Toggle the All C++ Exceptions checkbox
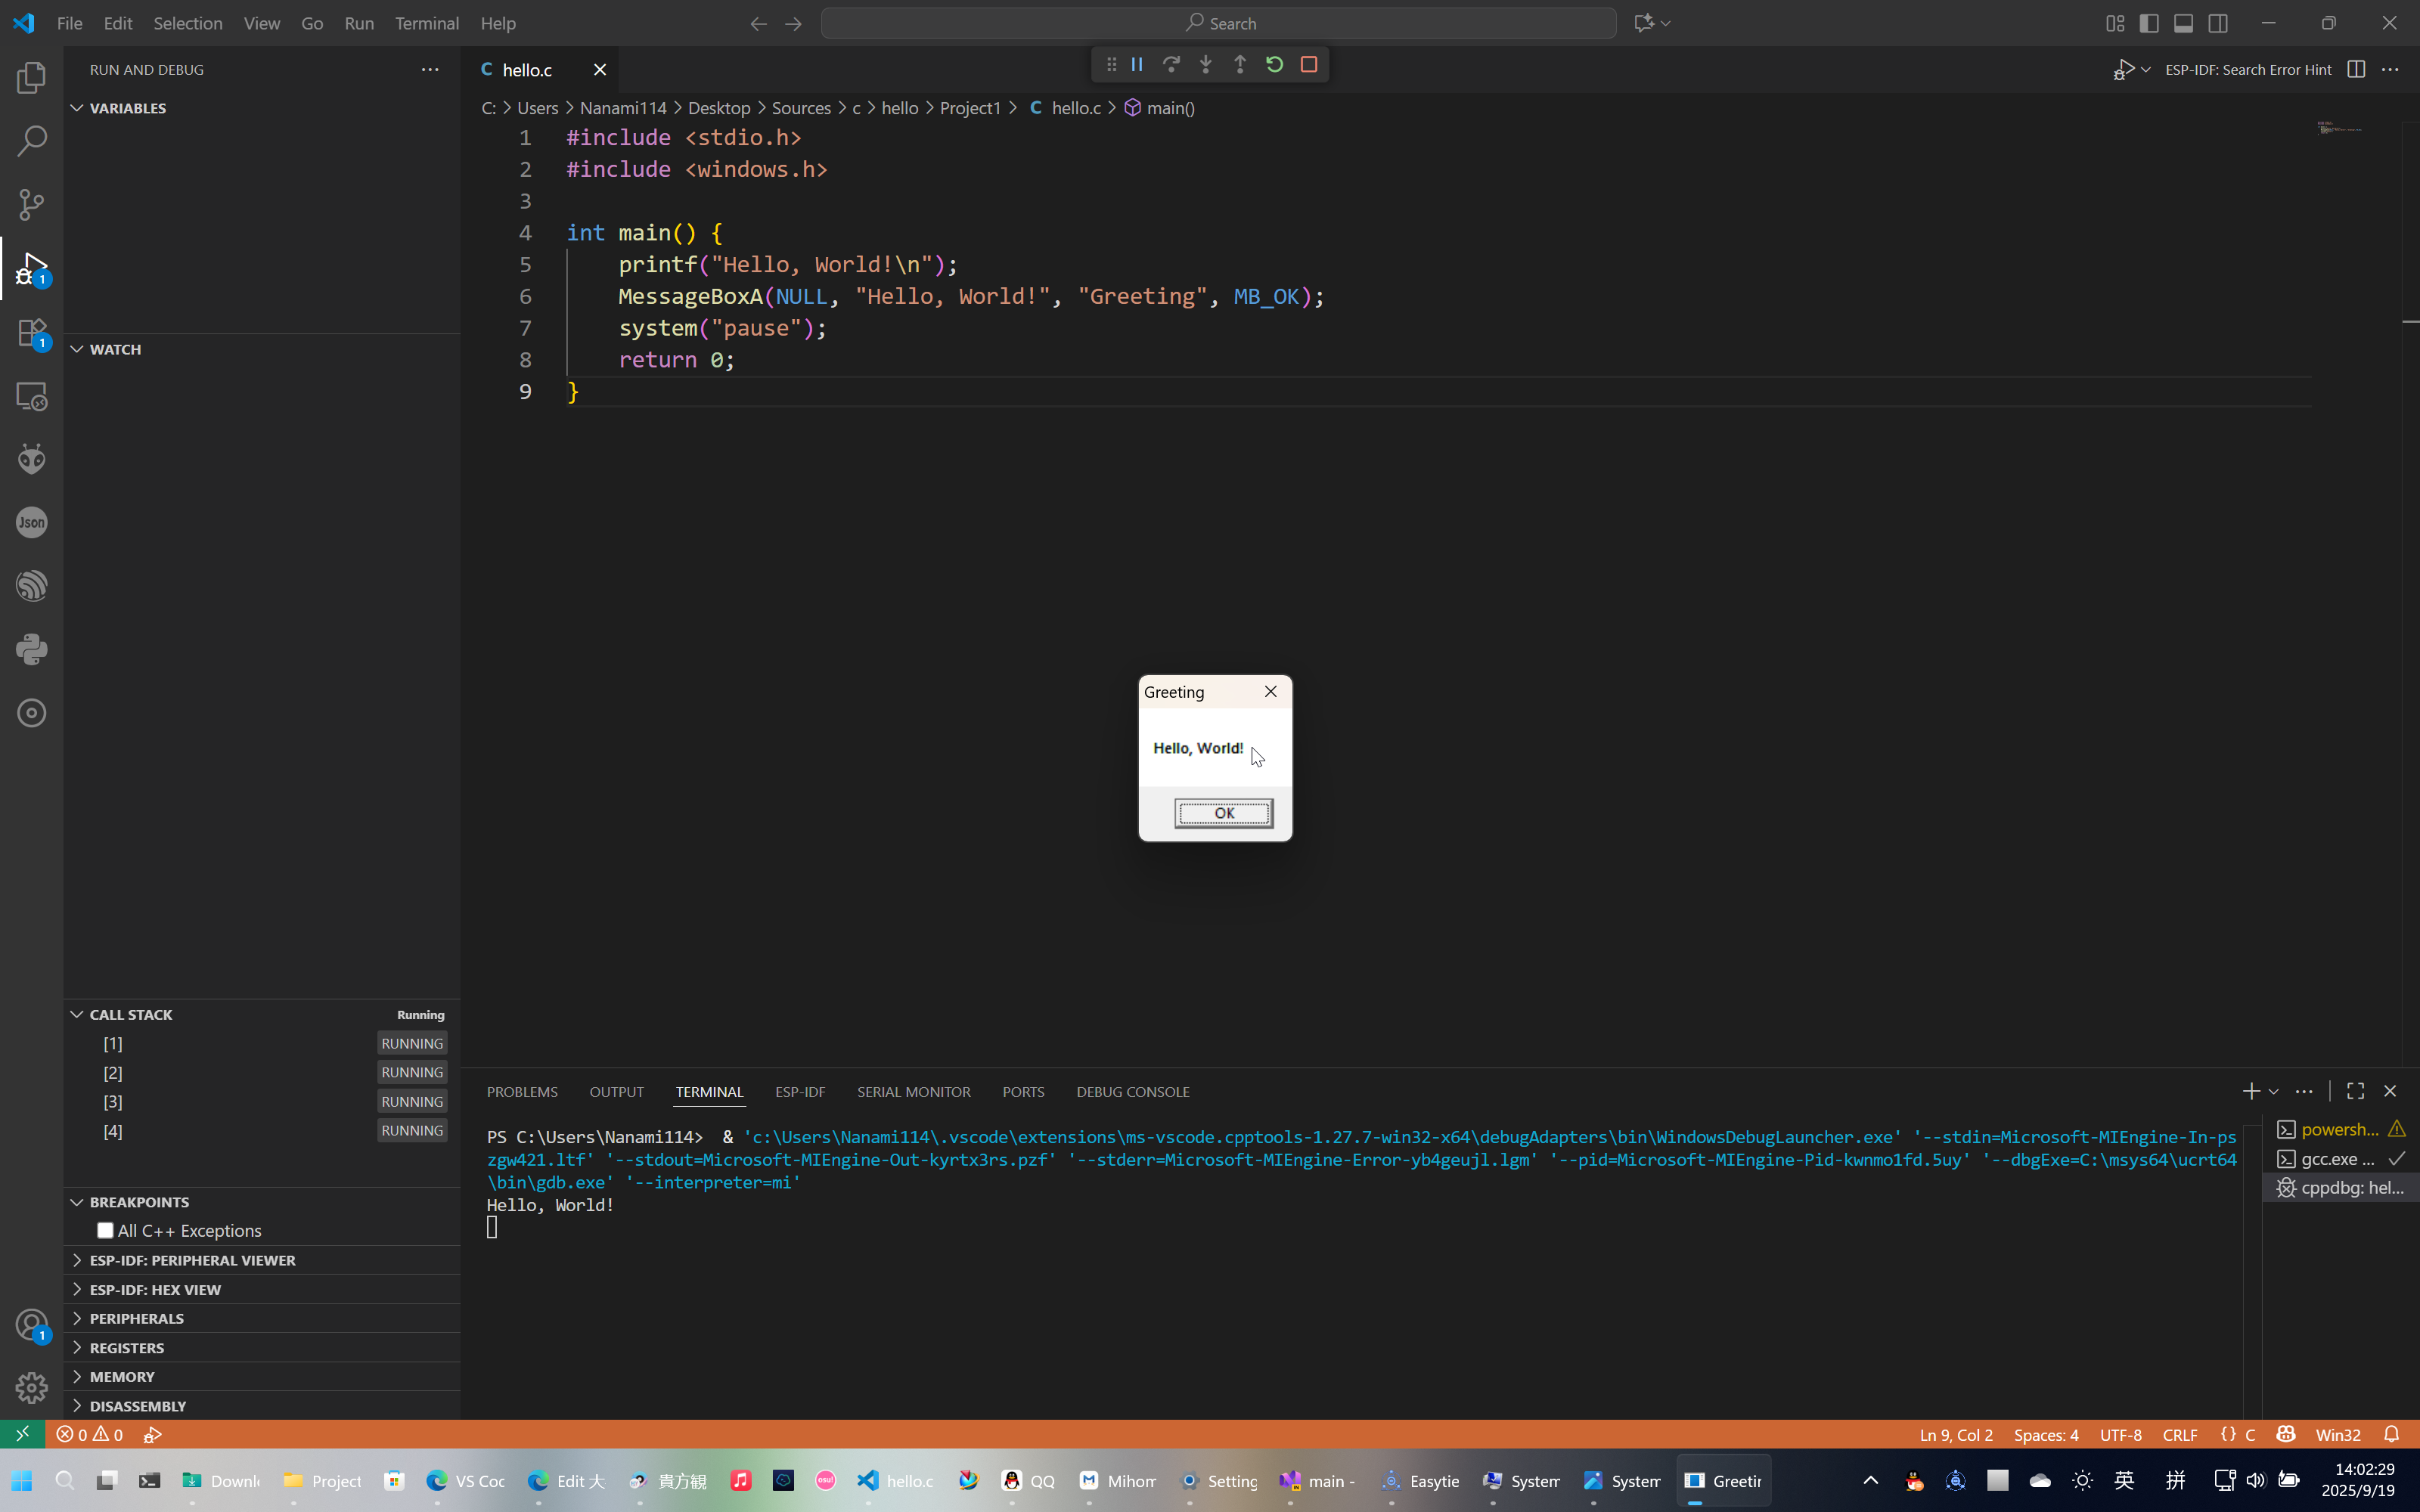 [105, 1230]
